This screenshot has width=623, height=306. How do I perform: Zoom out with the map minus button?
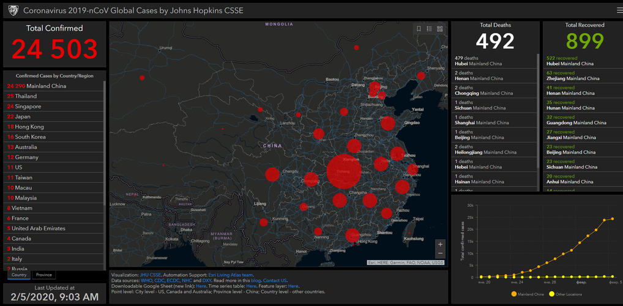coord(440,253)
